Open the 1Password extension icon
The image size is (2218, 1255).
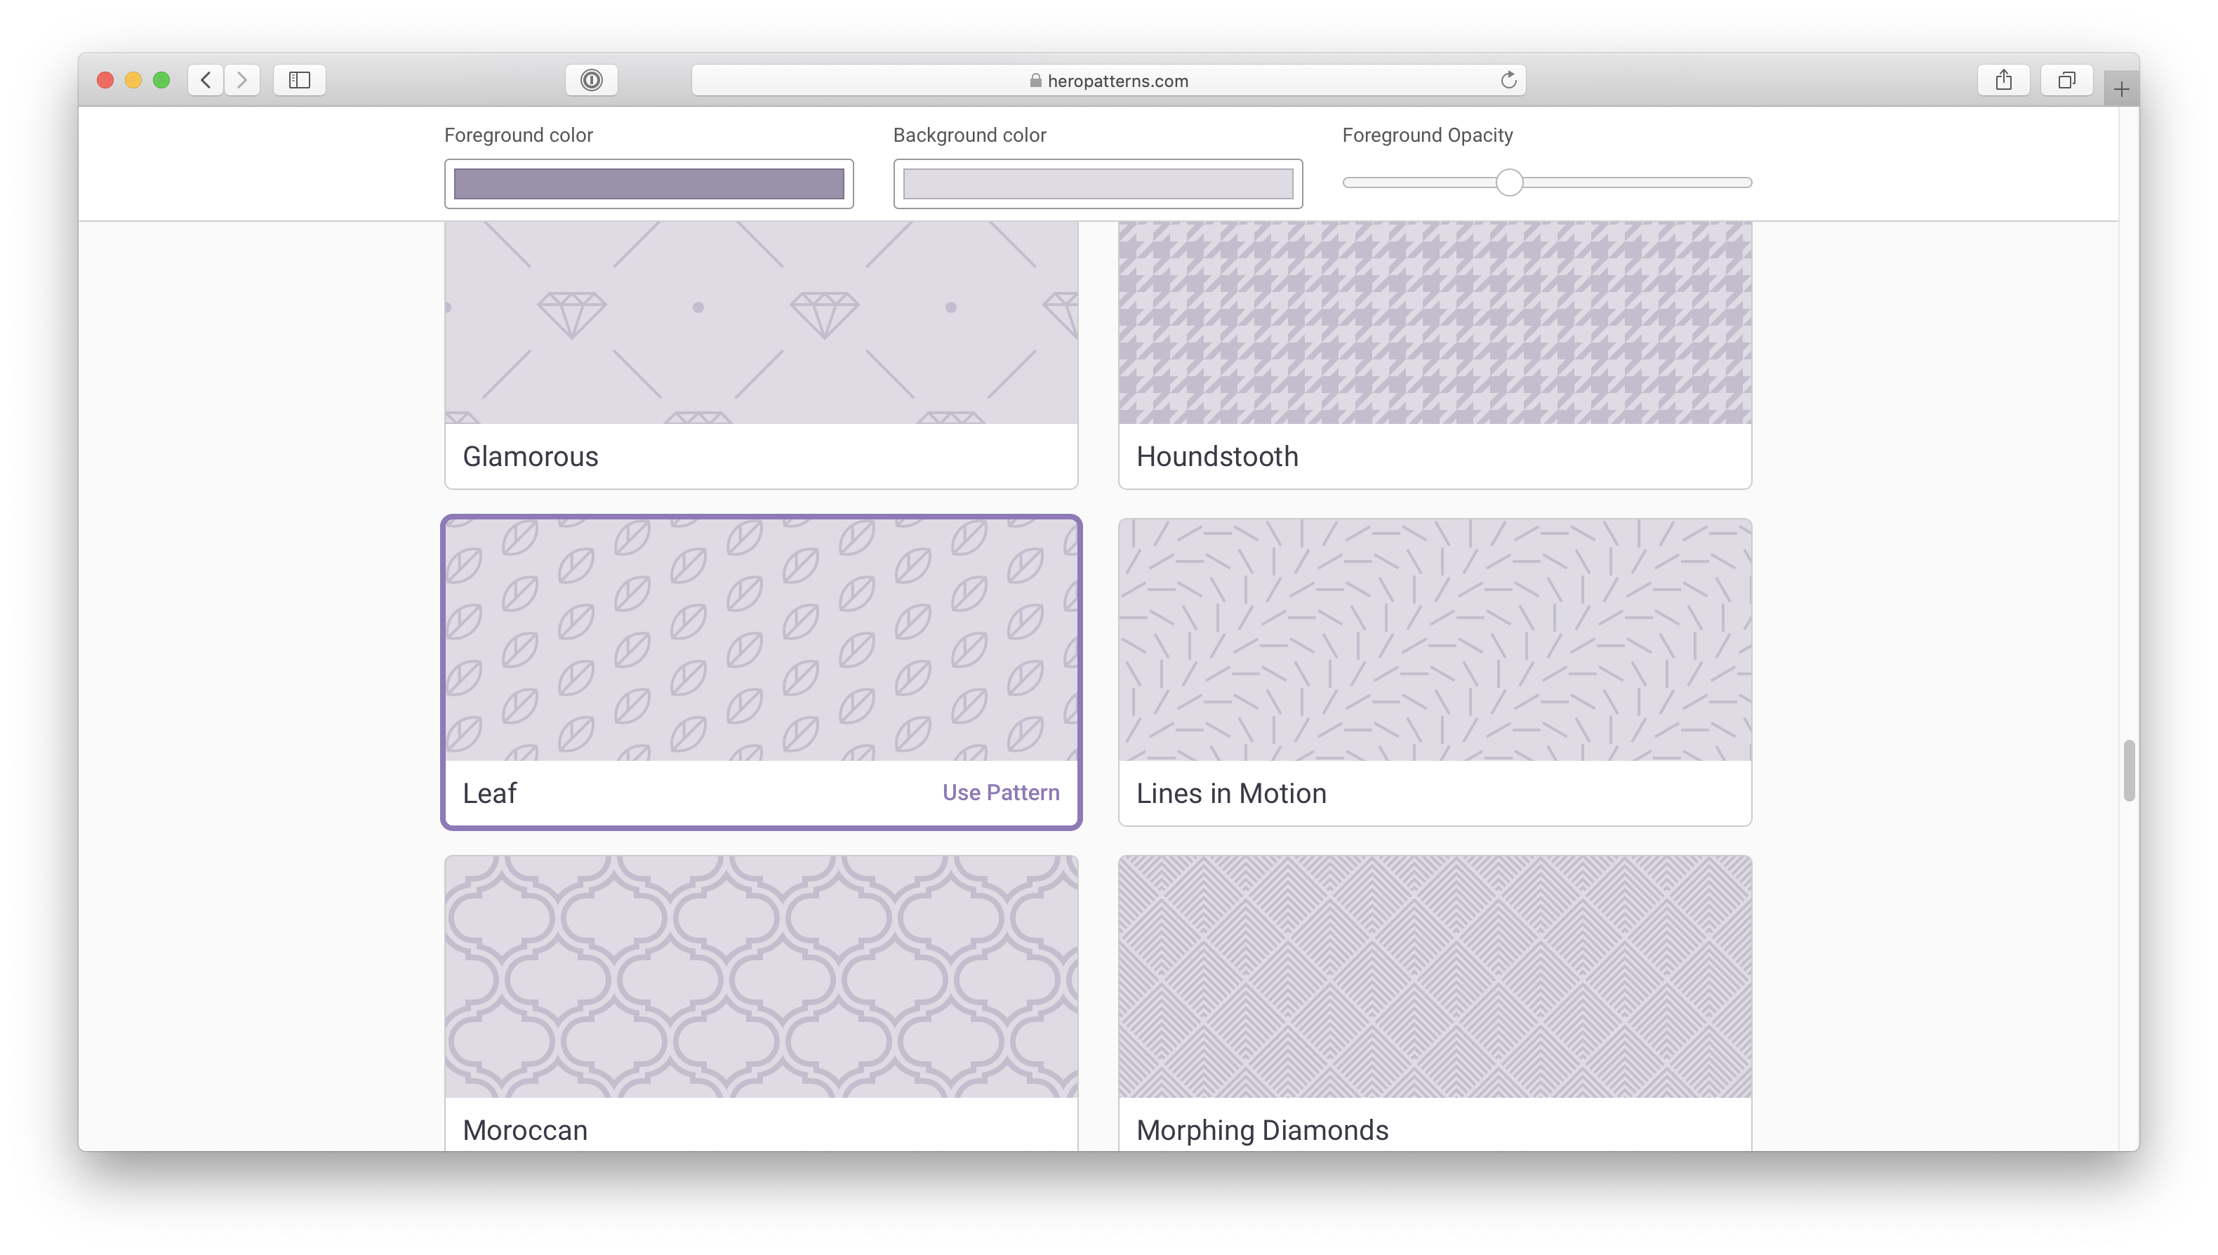click(x=591, y=80)
